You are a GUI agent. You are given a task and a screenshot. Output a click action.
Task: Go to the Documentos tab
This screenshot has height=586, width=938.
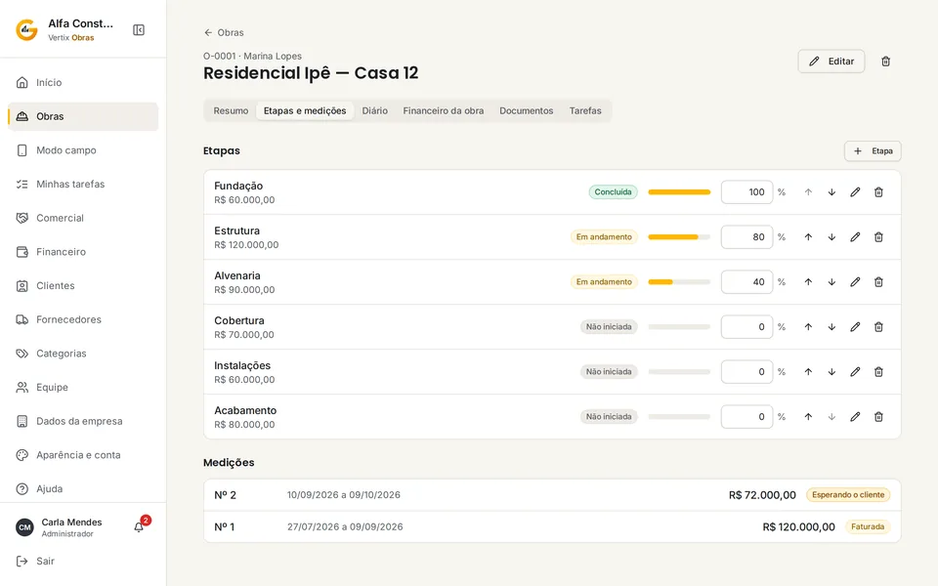tap(527, 110)
